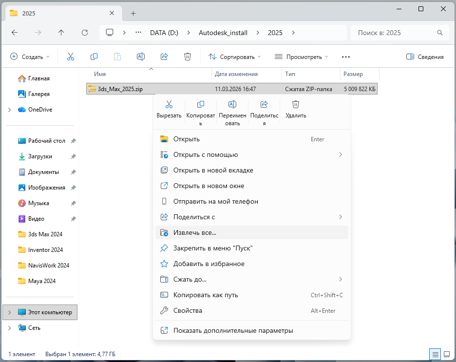The image size is (456, 362).
Task: Expand the chevron after DATA (D:)
Action: tap(189, 33)
